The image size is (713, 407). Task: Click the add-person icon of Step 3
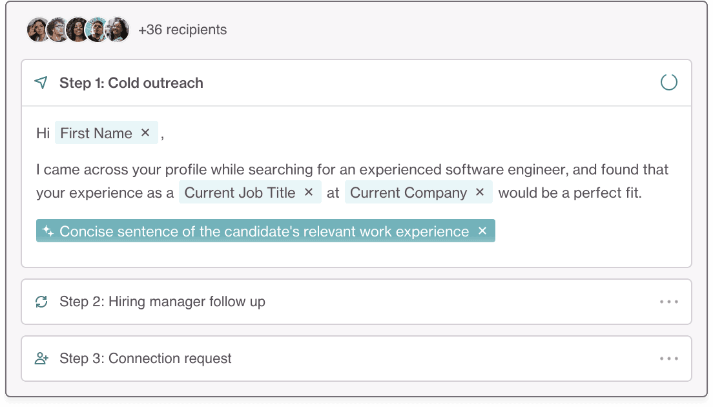[41, 359]
